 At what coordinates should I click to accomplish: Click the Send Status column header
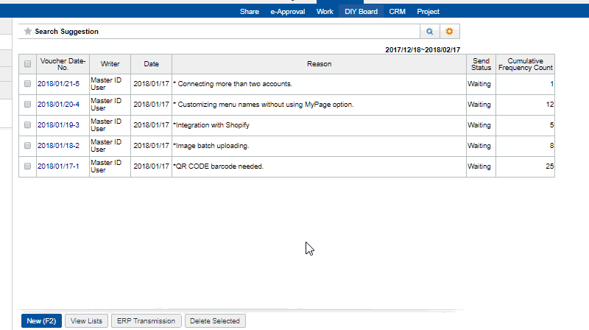[482, 64]
